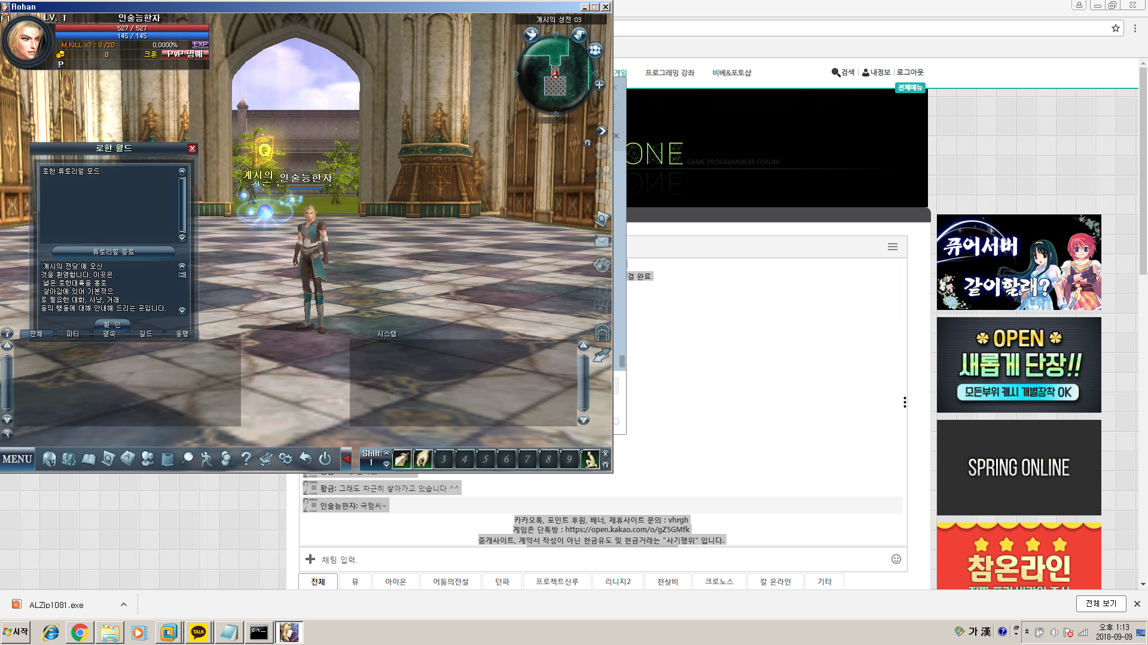Image resolution: width=1148 pixels, height=645 pixels.
Task: Collapse quickbar with red arrow toggle
Action: pos(346,459)
